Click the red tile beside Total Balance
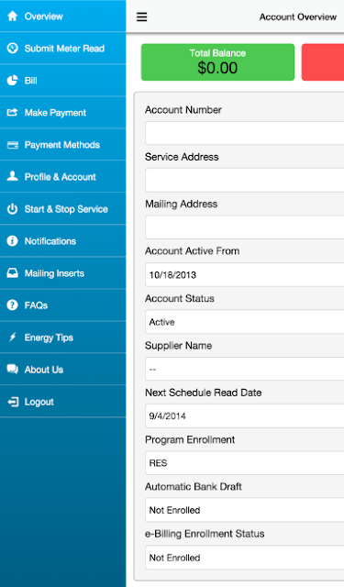 323,62
